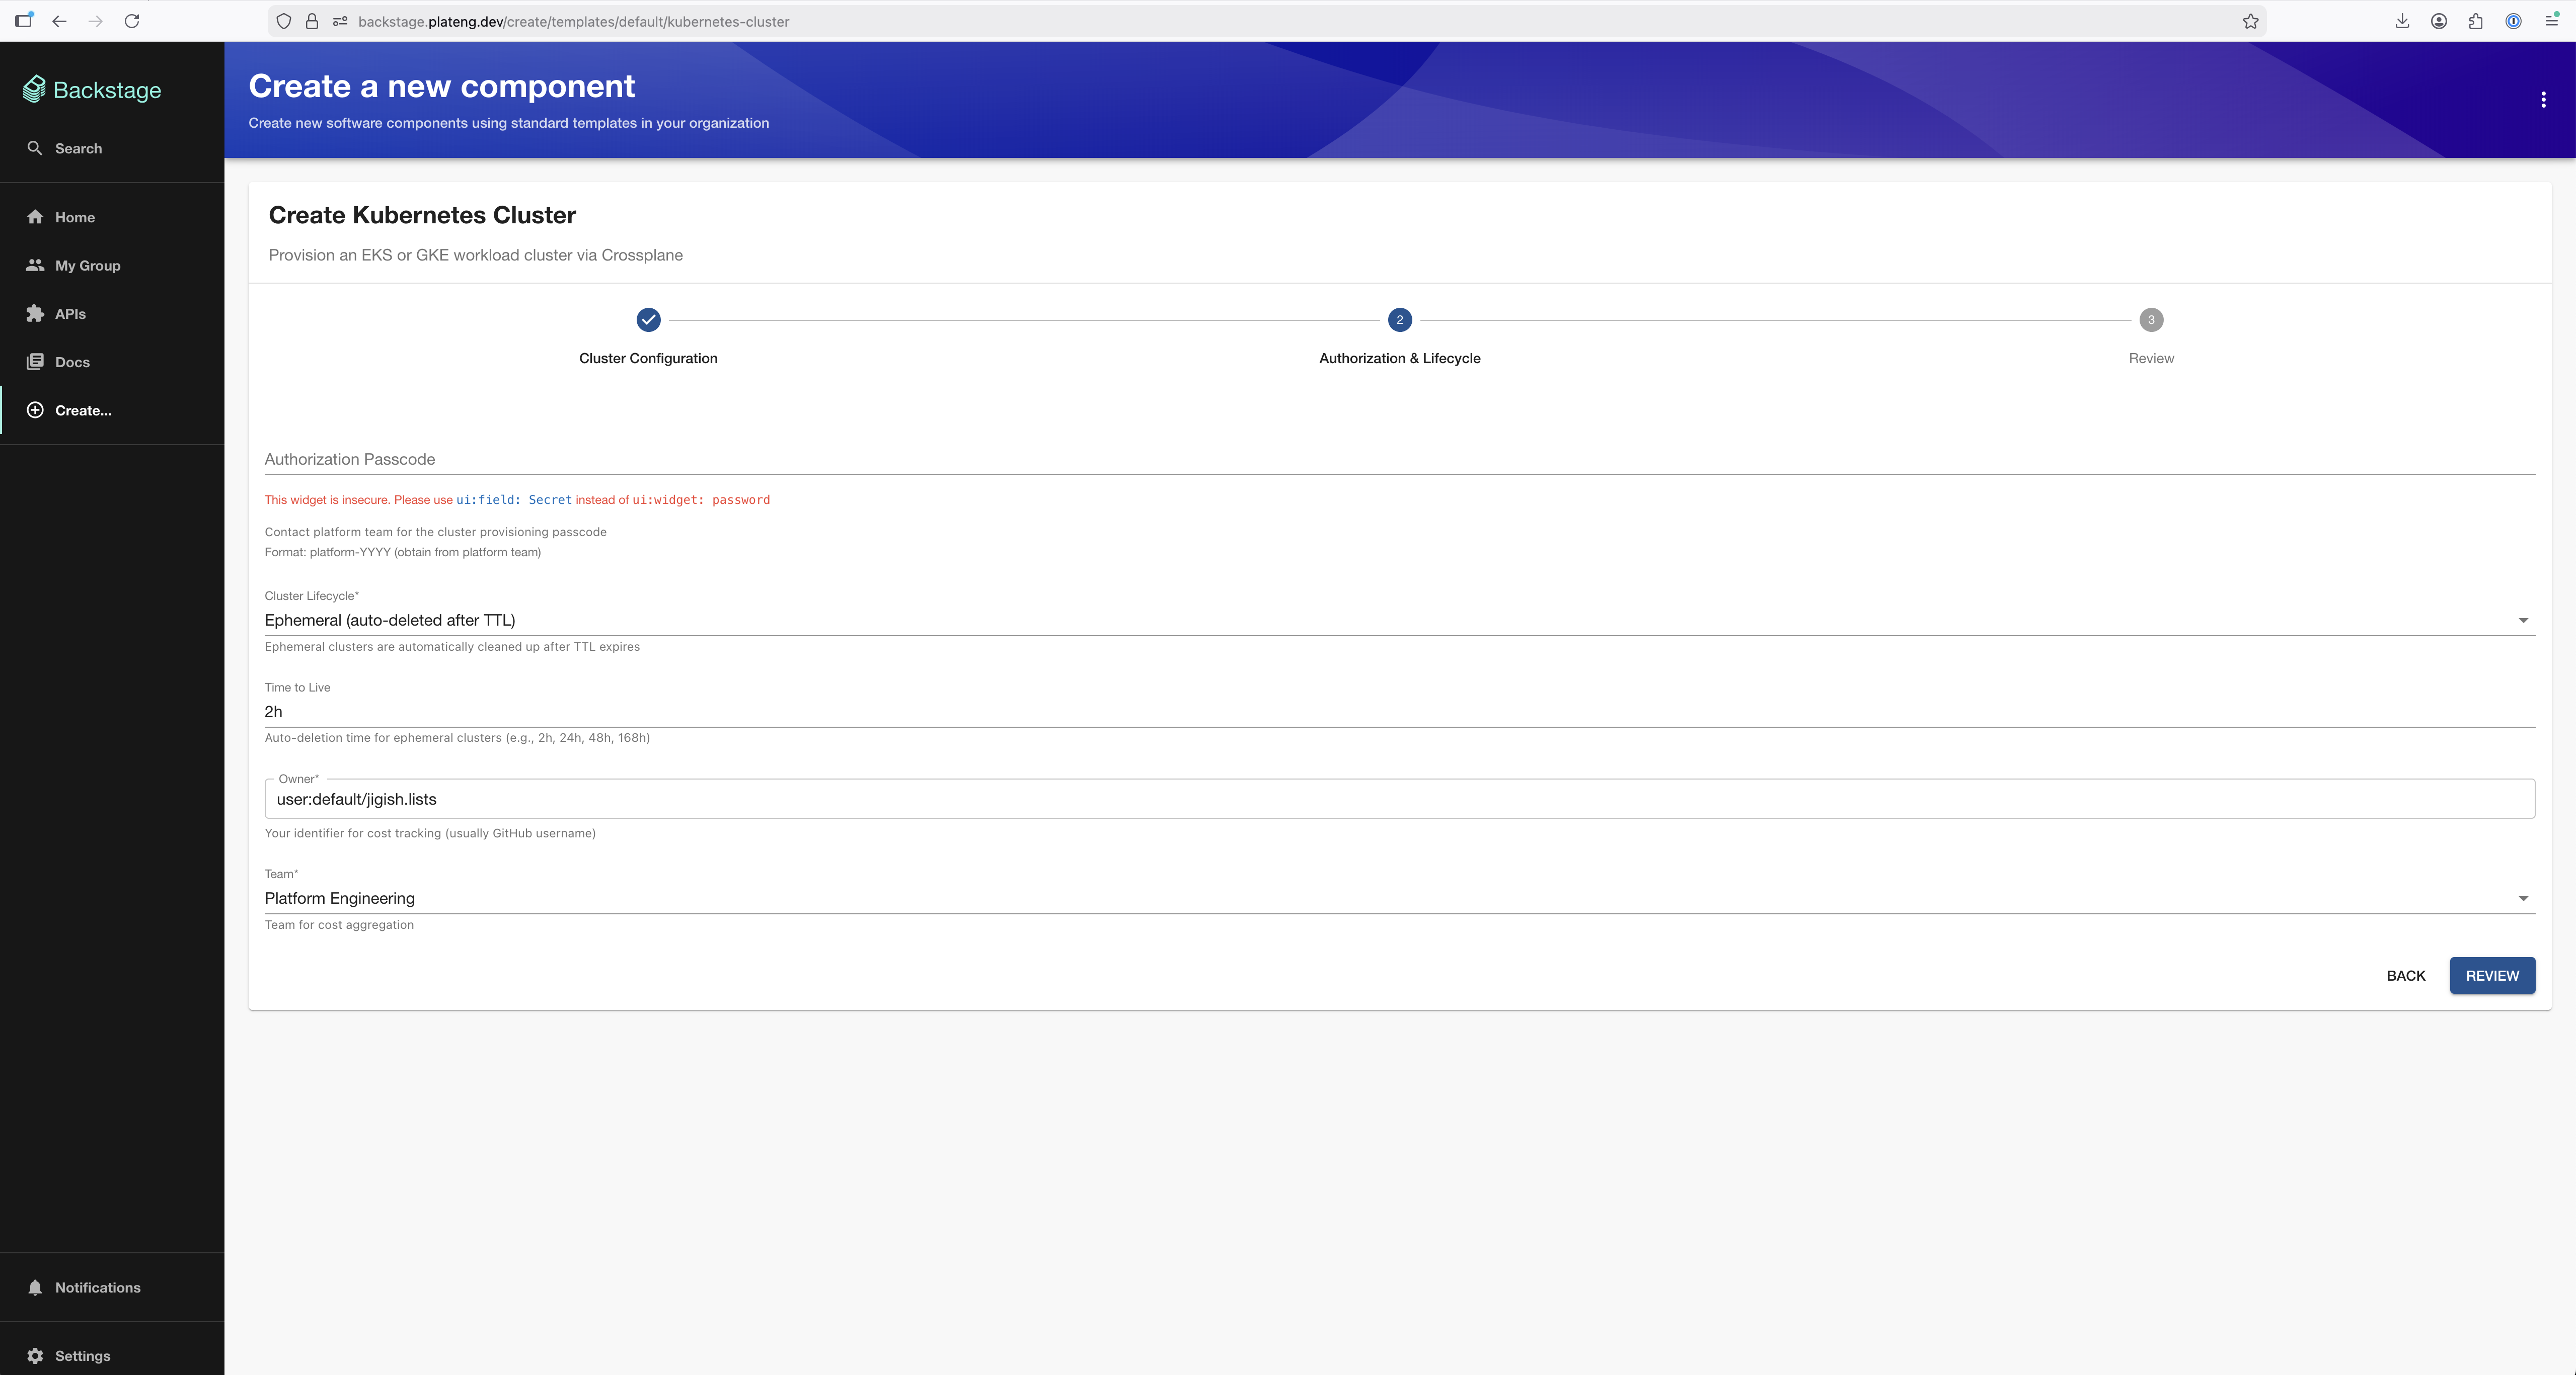Open the Downloads panel
The image size is (2576, 1375).
[2401, 21]
